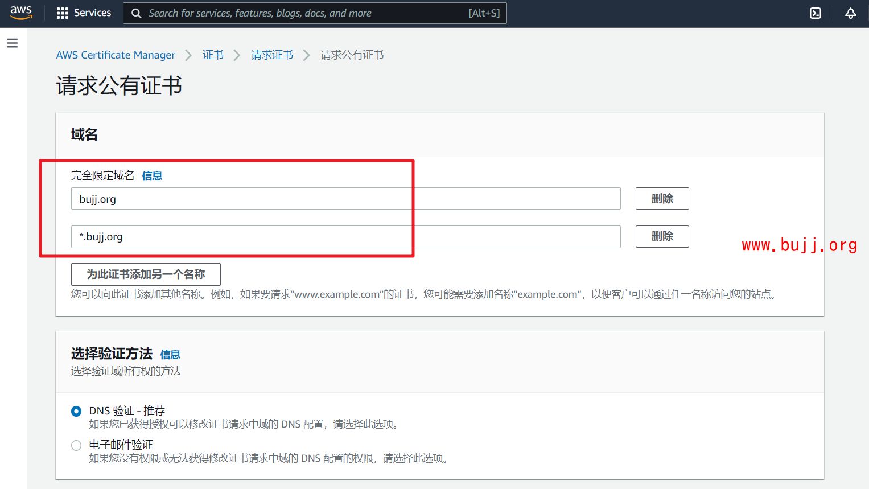Screen dimensions: 869x489
Task: Select the DNS 验证 option
Action: pyautogui.click(x=76, y=410)
